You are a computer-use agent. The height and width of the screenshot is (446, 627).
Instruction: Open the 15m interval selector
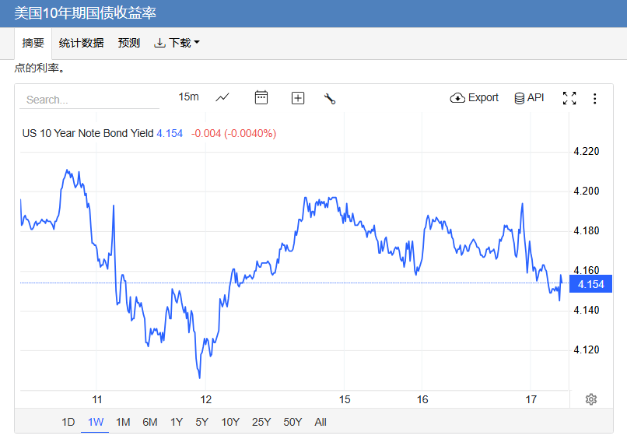pos(188,97)
